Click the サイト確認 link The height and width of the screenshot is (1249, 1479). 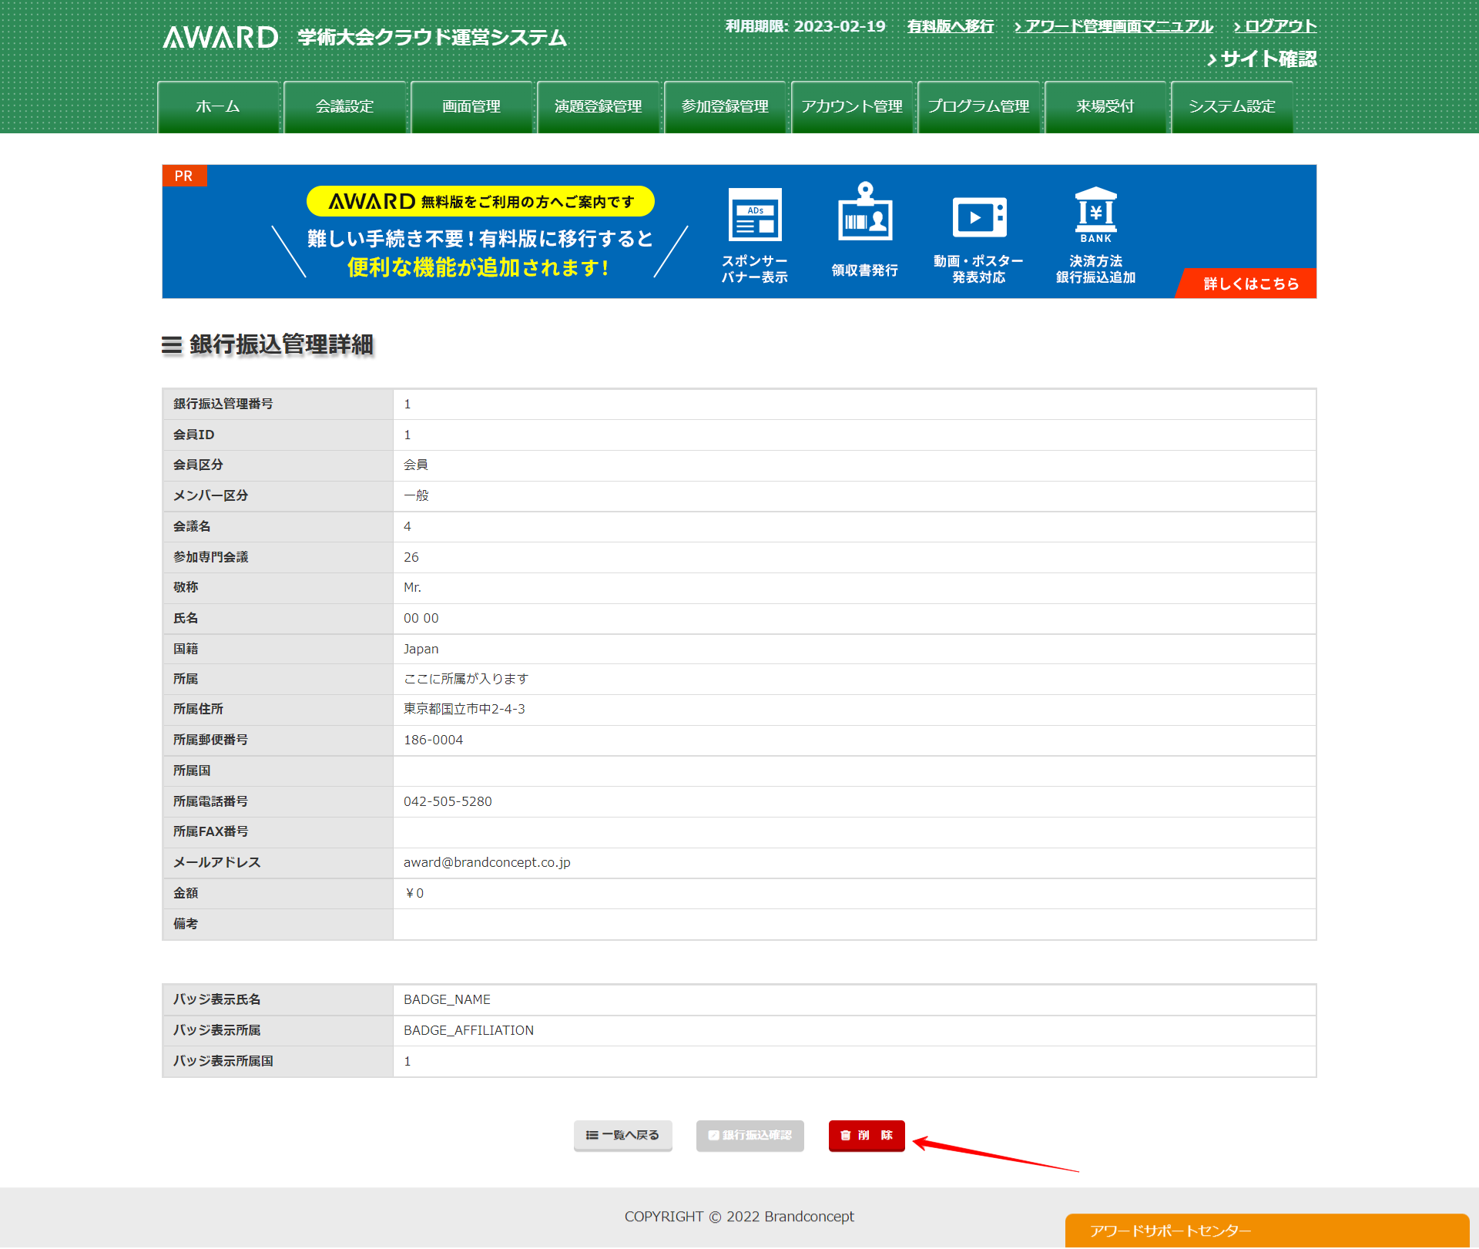click(1262, 59)
